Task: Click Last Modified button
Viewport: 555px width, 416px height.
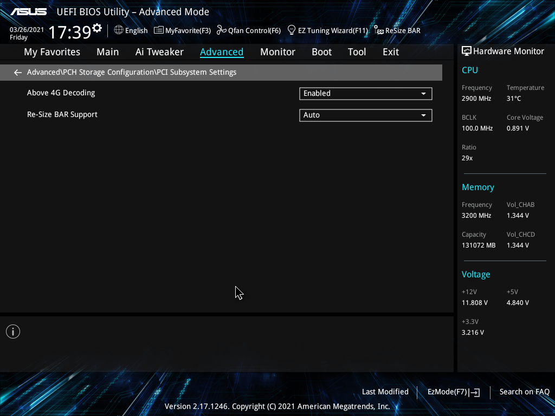Action: [385, 392]
